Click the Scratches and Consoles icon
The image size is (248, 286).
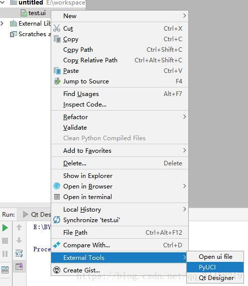pos(13,34)
